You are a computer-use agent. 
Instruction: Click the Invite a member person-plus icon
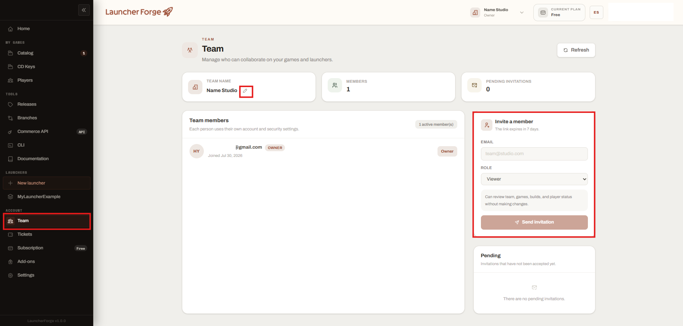coord(487,125)
